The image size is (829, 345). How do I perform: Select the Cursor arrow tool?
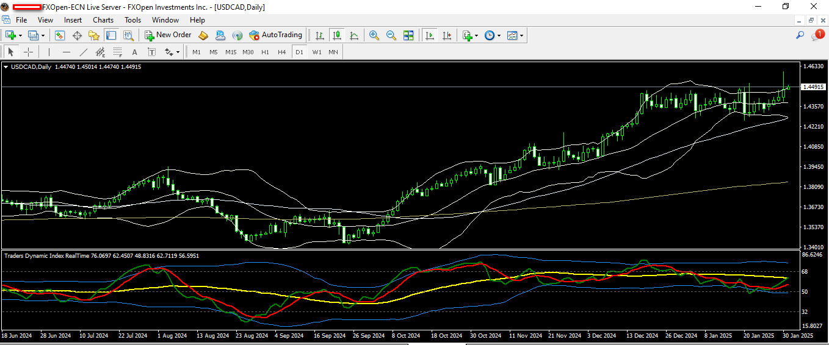pos(11,52)
